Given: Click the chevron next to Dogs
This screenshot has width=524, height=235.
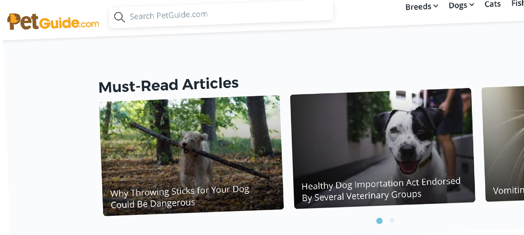Looking at the screenshot, I should [x=472, y=5].
